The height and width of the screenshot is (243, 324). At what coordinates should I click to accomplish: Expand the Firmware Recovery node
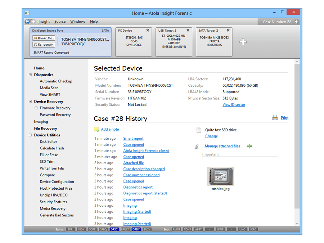pos(36,108)
